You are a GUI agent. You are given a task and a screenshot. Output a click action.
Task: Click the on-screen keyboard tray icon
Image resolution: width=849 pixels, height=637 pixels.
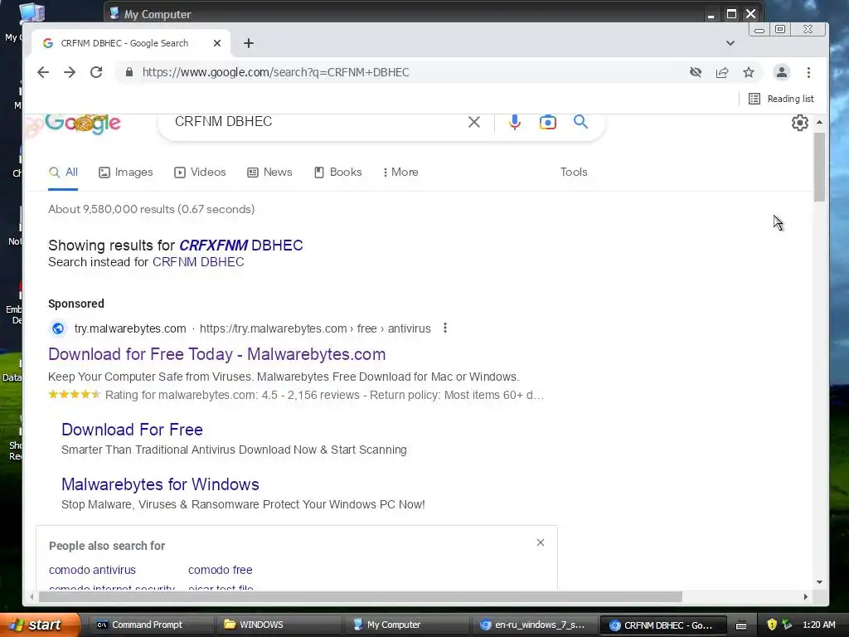click(741, 625)
